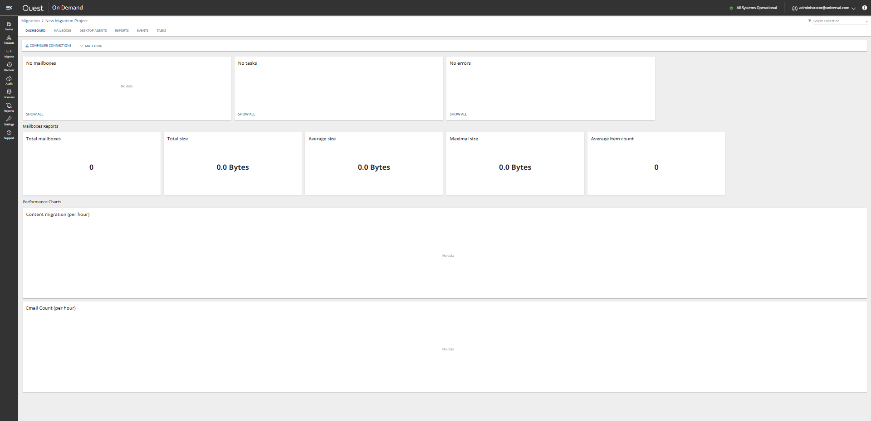This screenshot has width=871, height=421.
Task: Switch to the Mailboxes tab
Action: 63,31
